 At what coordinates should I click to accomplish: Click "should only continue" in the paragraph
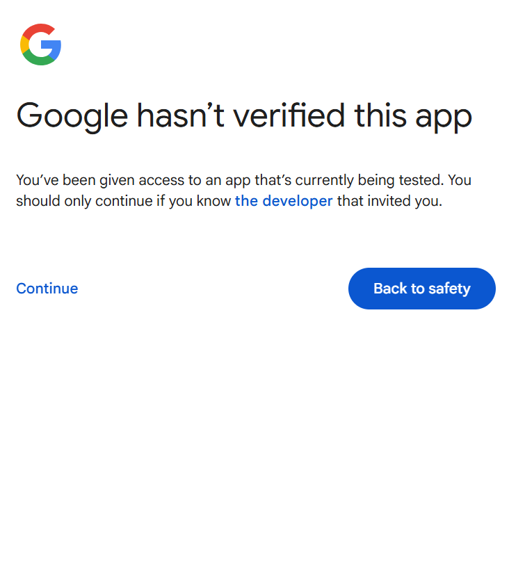click(x=76, y=201)
